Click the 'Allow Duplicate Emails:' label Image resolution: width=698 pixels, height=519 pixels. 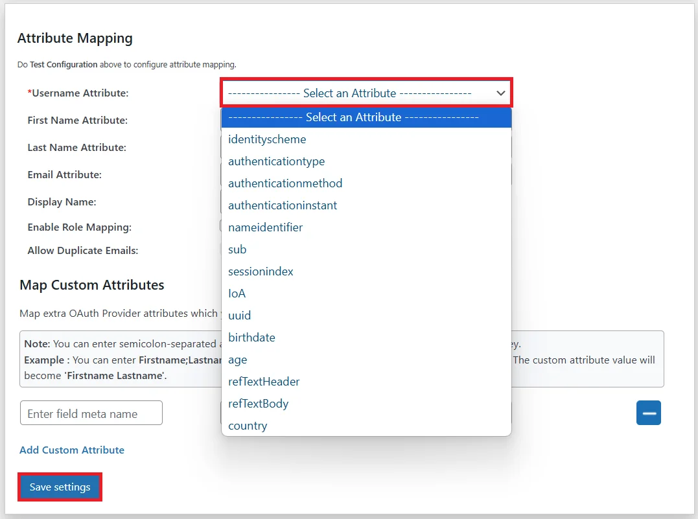coord(83,251)
